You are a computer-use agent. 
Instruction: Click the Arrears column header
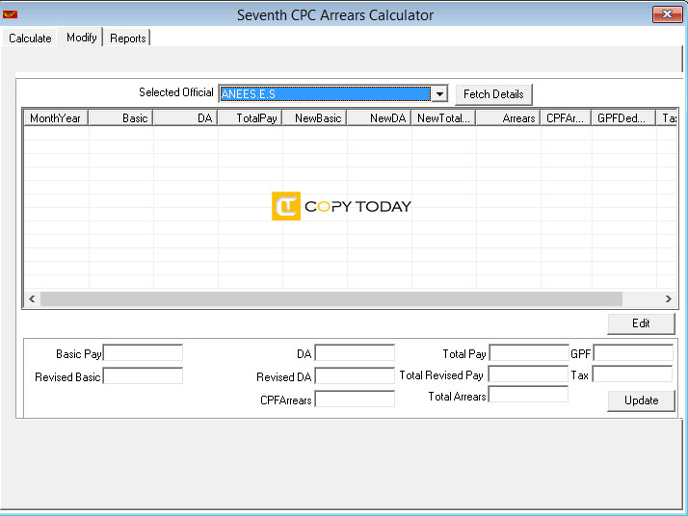508,118
